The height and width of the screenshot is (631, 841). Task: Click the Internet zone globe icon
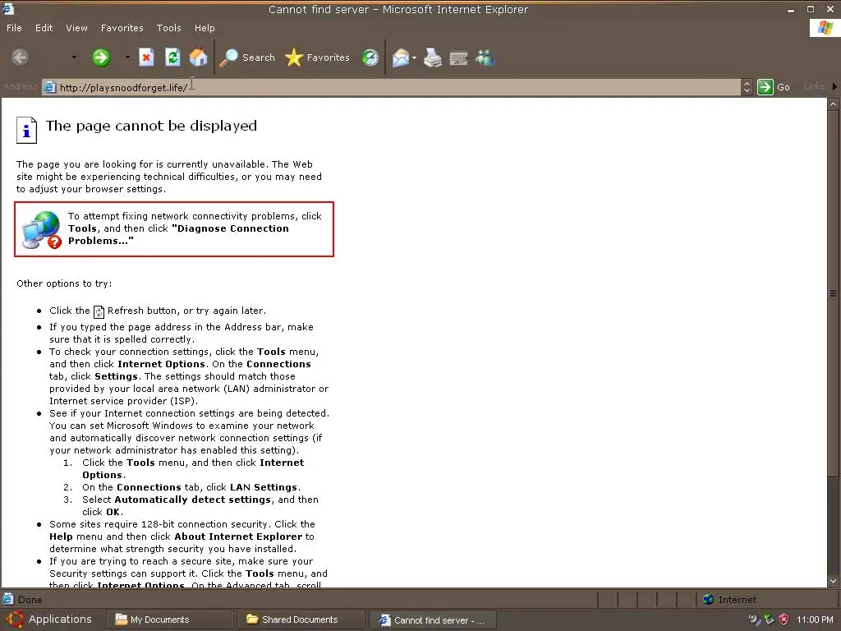coord(709,599)
